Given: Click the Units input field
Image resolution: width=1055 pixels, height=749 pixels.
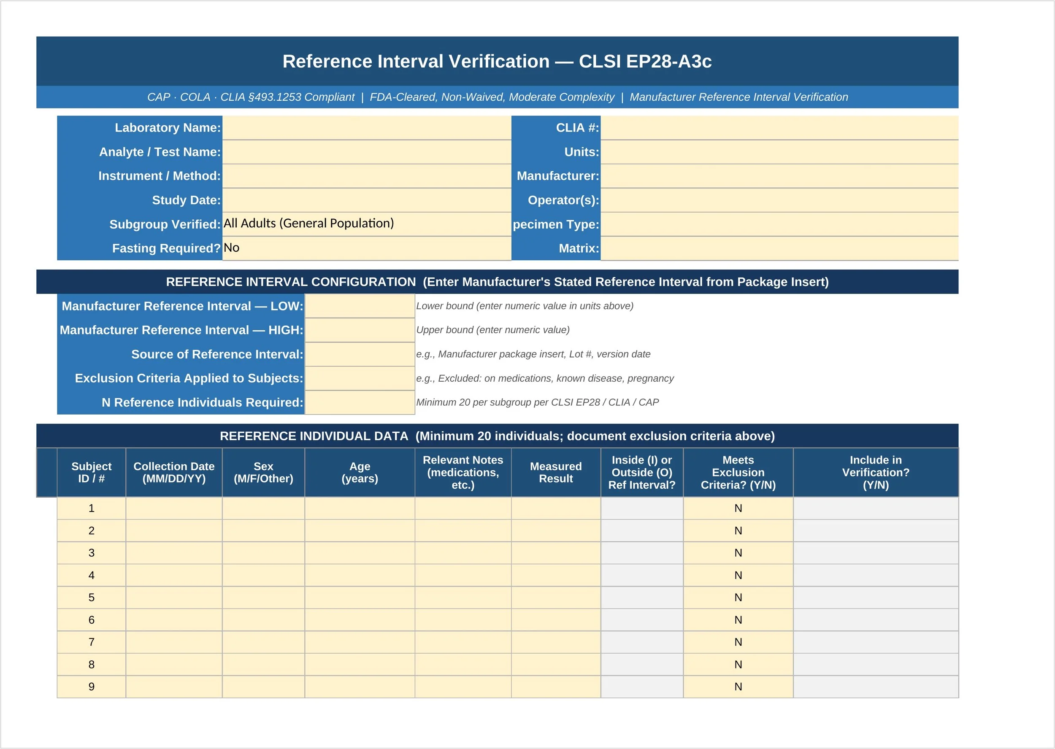Looking at the screenshot, I should click(x=780, y=152).
